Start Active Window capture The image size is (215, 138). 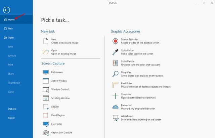(59, 81)
